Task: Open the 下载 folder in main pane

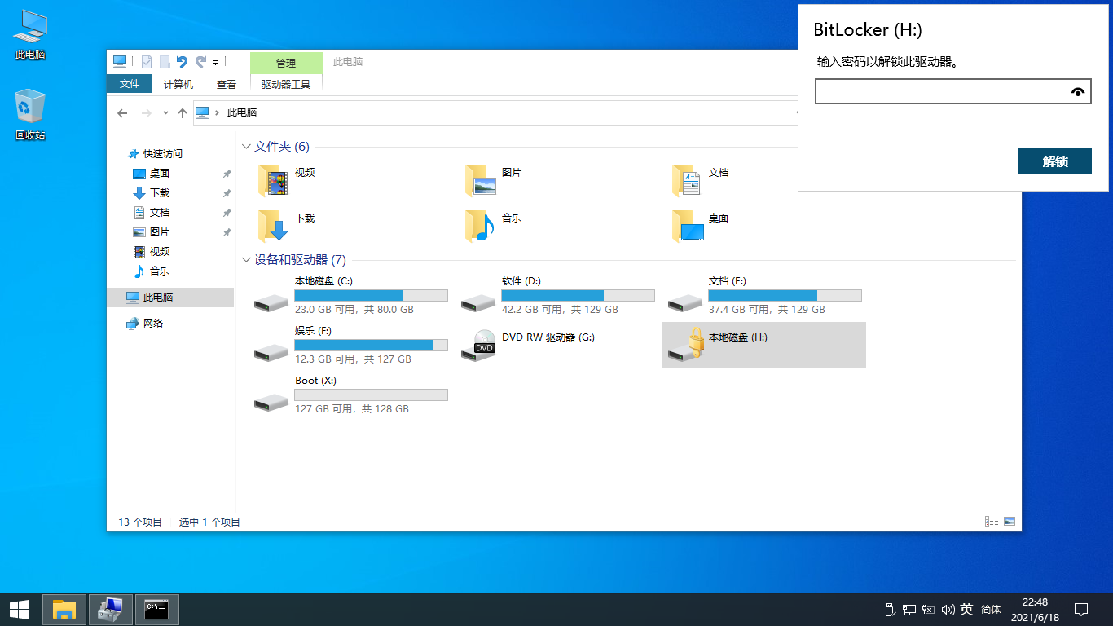Action: coord(287,226)
